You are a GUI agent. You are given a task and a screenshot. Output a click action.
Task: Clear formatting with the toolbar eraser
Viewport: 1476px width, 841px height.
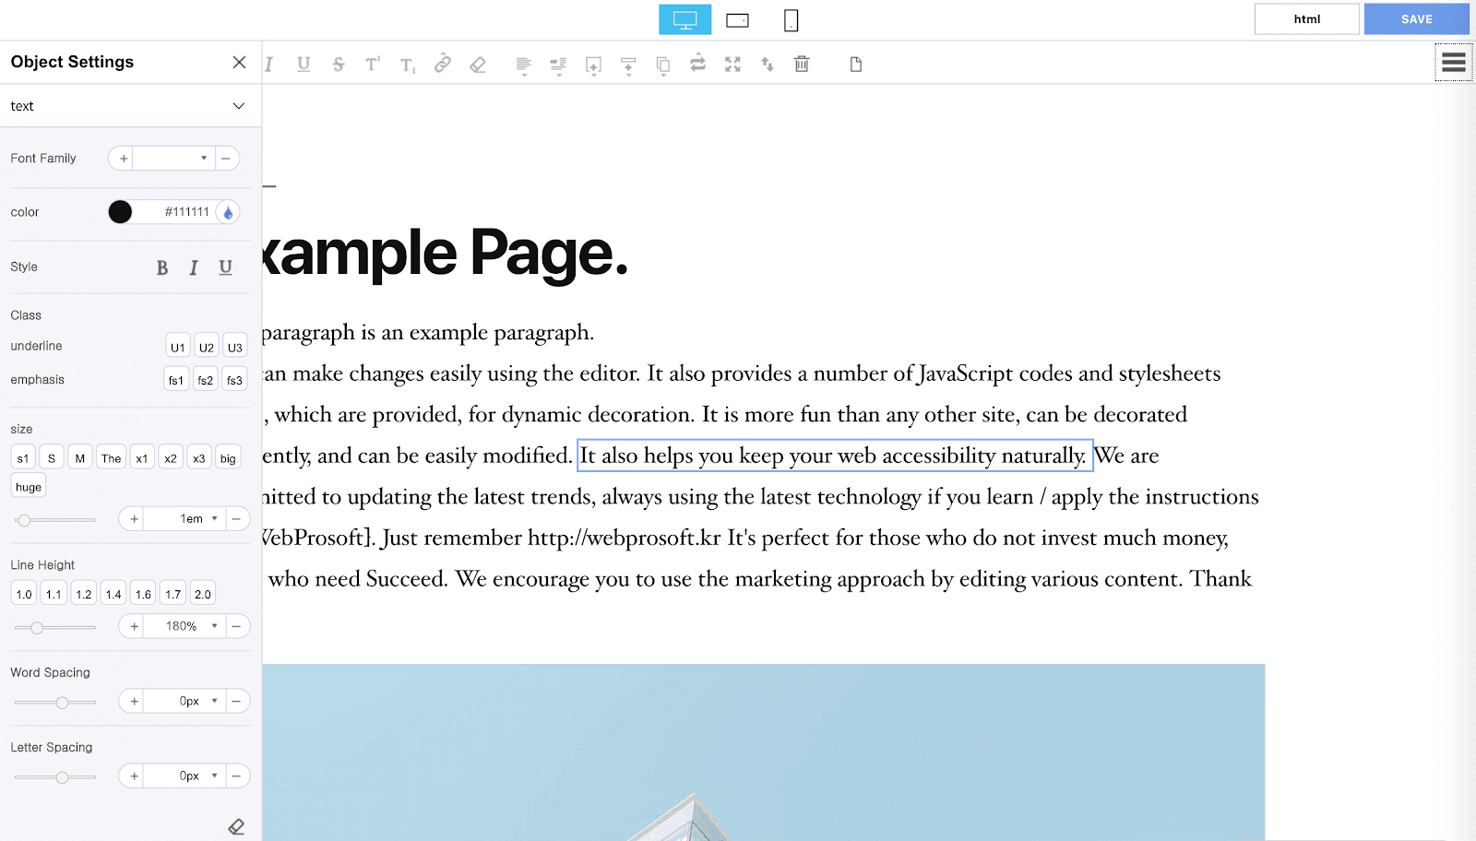478,65
